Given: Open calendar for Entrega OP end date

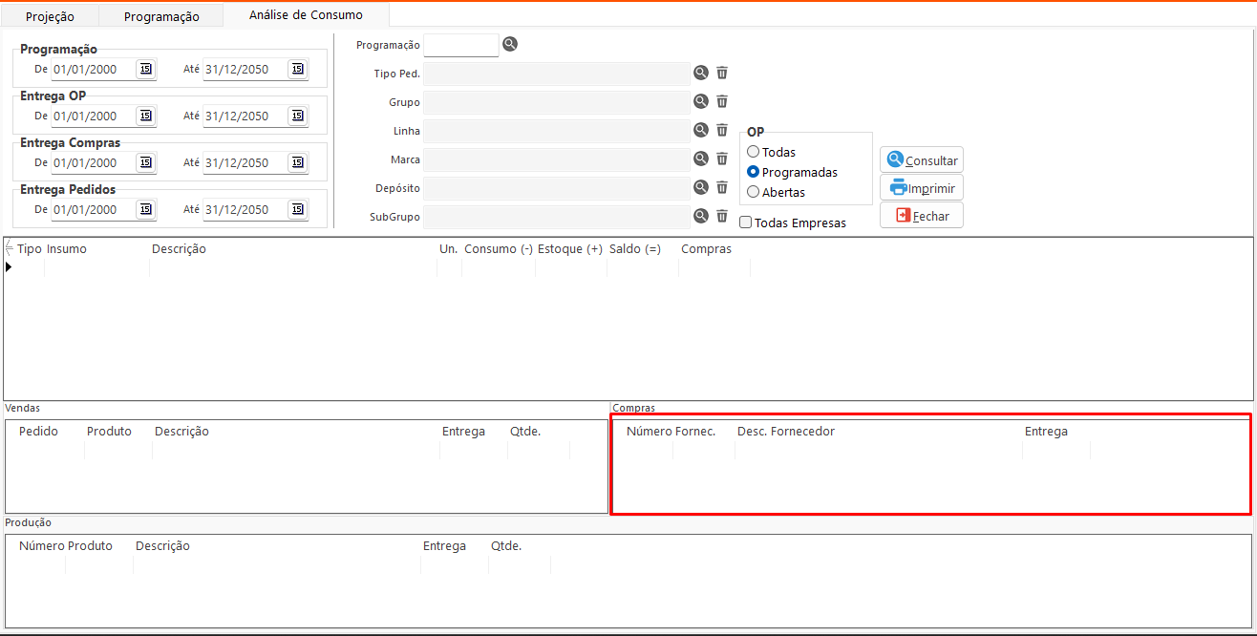Looking at the screenshot, I should point(297,116).
